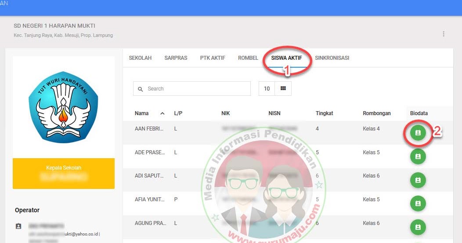Click Tingkat 4 in AAN FEBRI row

click(317, 129)
